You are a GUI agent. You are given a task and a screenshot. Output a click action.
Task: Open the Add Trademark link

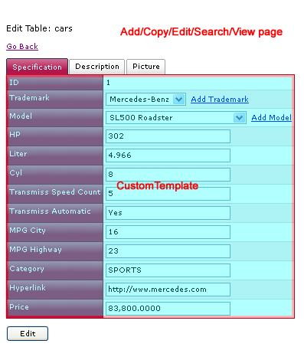pos(220,99)
